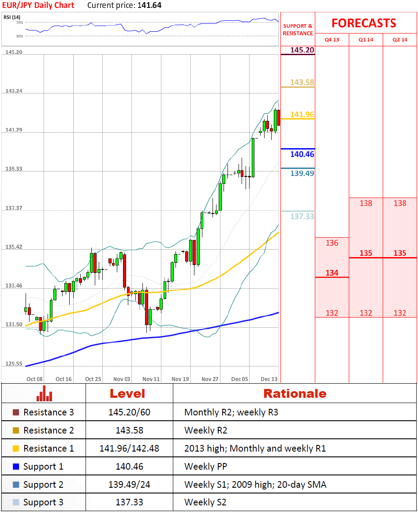Select the Q4 13 forecast column header
This screenshot has width=418, height=512.
332,40
